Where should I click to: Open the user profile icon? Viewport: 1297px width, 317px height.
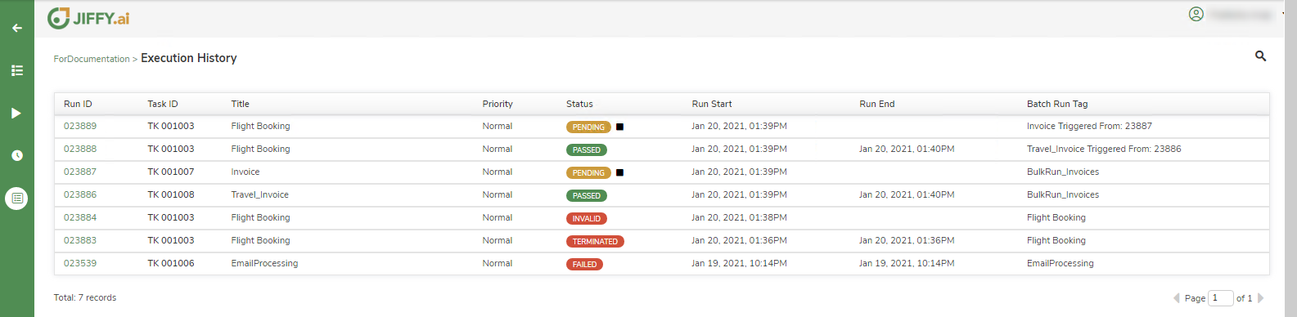tap(1196, 14)
